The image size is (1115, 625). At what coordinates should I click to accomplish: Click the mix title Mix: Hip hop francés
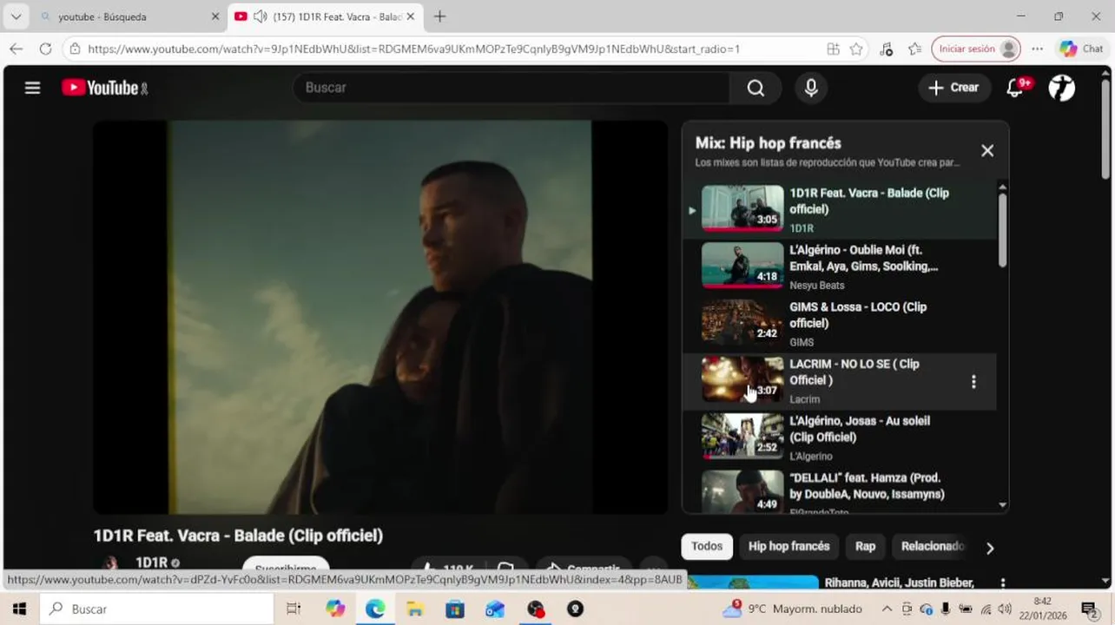(769, 143)
